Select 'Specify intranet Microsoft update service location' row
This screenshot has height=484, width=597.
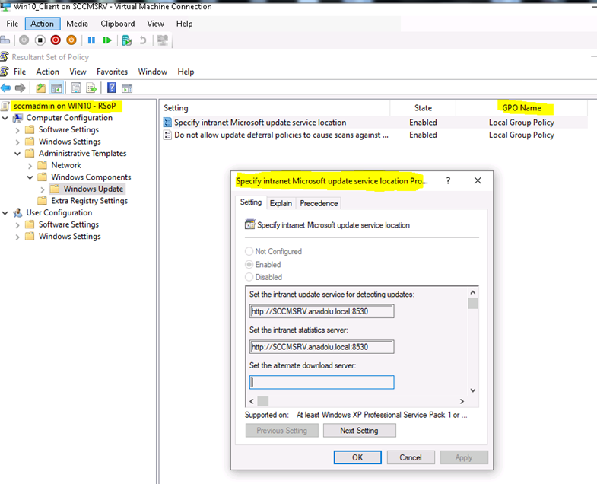[375, 123]
